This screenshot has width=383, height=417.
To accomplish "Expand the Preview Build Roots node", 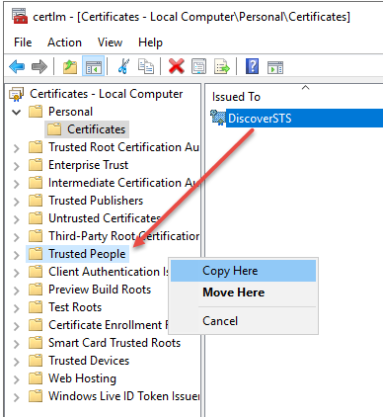I will click(x=16, y=290).
